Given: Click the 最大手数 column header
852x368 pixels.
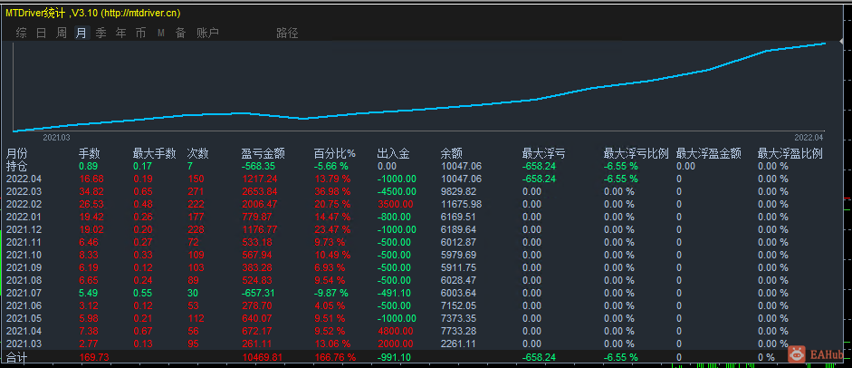Looking at the screenshot, I should pyautogui.click(x=154, y=154).
